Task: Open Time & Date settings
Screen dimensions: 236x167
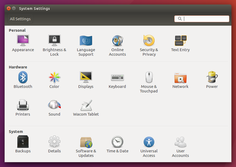Action: [117, 142]
